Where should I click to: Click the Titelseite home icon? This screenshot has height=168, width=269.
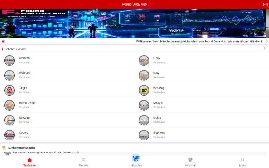(x=29, y=160)
